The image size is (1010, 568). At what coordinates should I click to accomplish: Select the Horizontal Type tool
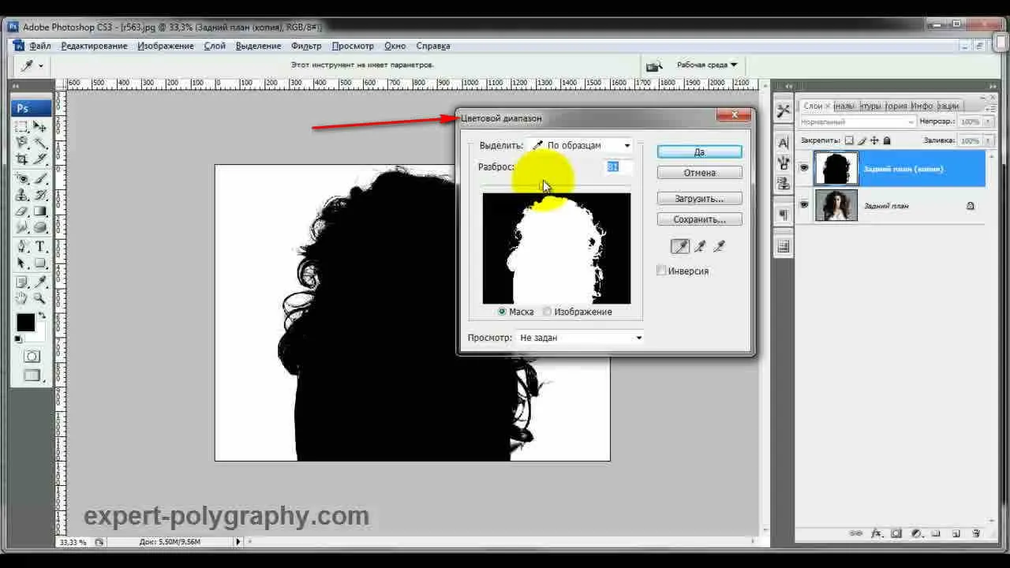[x=39, y=247]
